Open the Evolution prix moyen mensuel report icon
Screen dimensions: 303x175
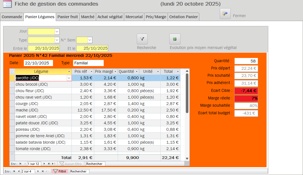[175, 39]
